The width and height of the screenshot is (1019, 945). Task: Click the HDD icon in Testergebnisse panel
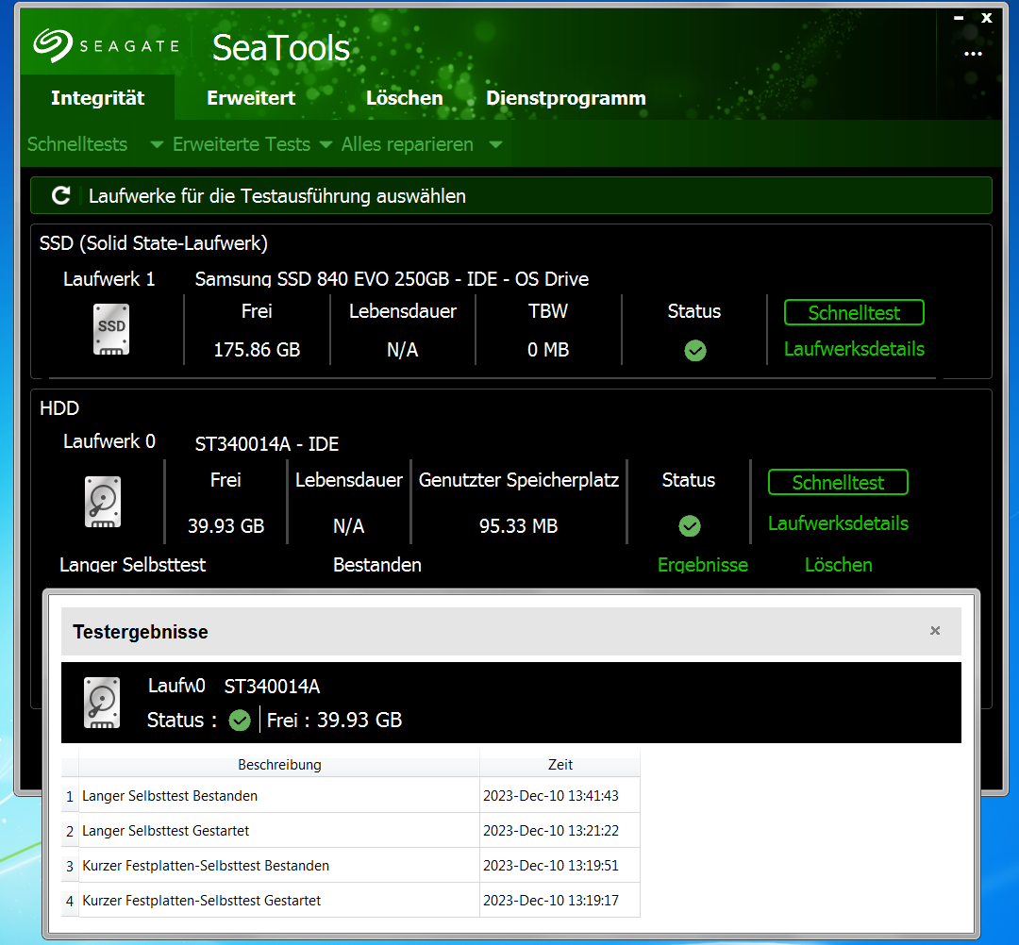(x=102, y=703)
